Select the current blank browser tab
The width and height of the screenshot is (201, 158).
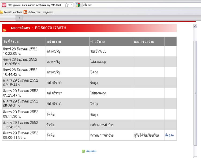tap(8, 18)
